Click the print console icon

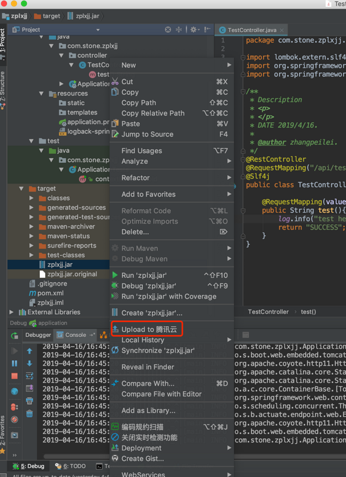(x=29, y=401)
